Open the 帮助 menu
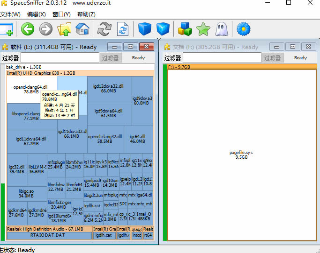This screenshot has width=320, height=253. tap(86, 14)
